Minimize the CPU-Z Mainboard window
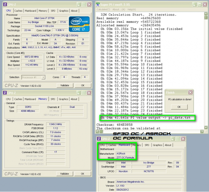Screen dimensions: 209x192 click(x=173, y=139)
